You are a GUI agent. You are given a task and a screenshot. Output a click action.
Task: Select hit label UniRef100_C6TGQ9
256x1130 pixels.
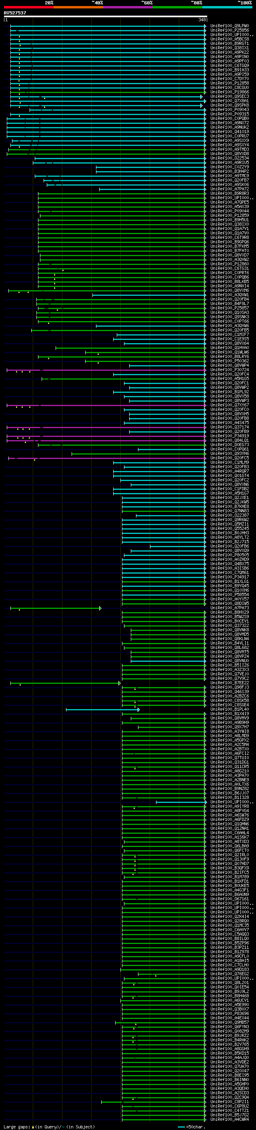point(230,65)
